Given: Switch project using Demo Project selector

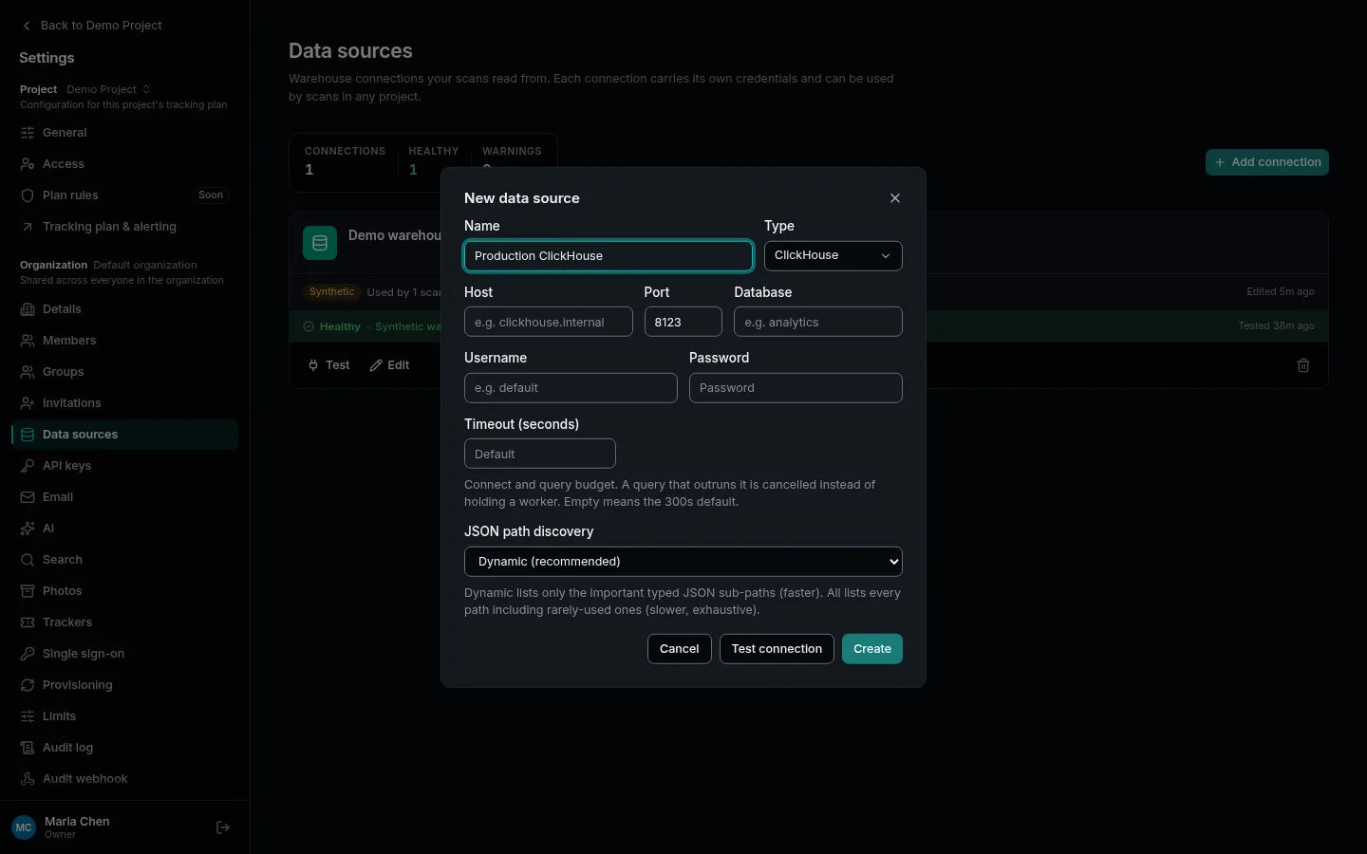Looking at the screenshot, I should [x=108, y=89].
